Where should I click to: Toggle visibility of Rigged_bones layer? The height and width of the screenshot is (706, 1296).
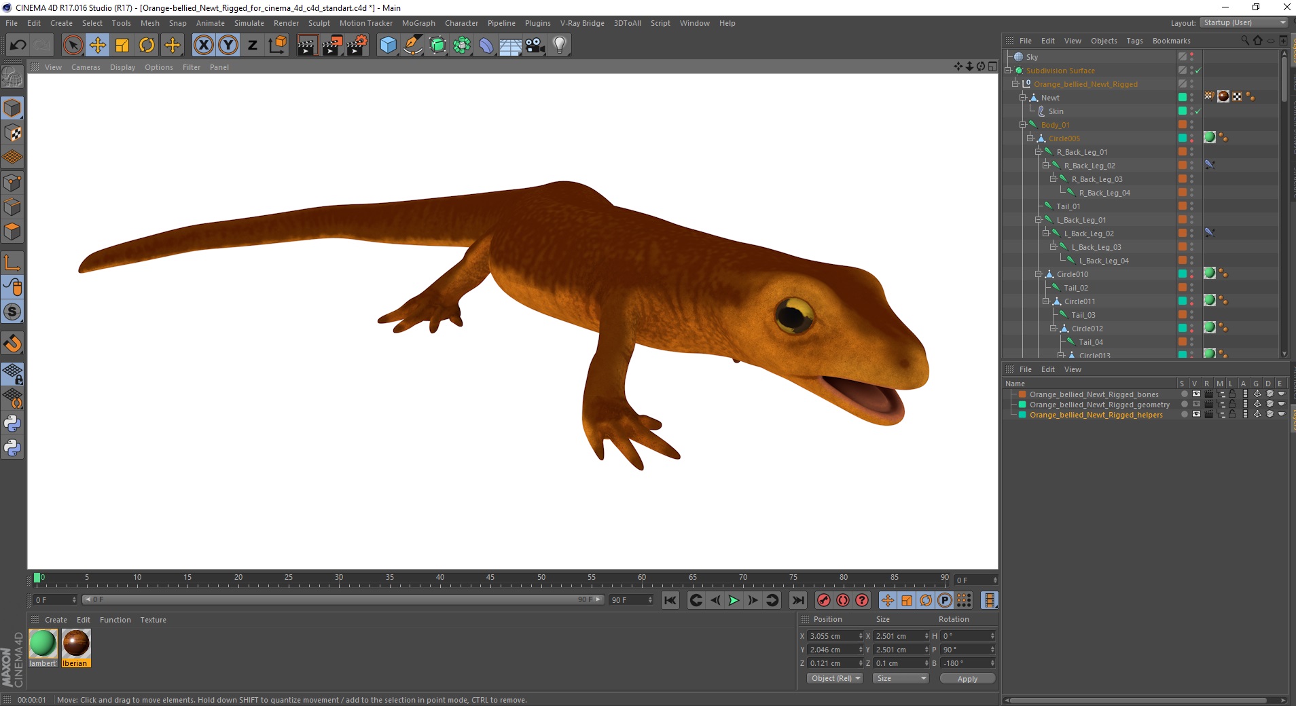[1196, 394]
